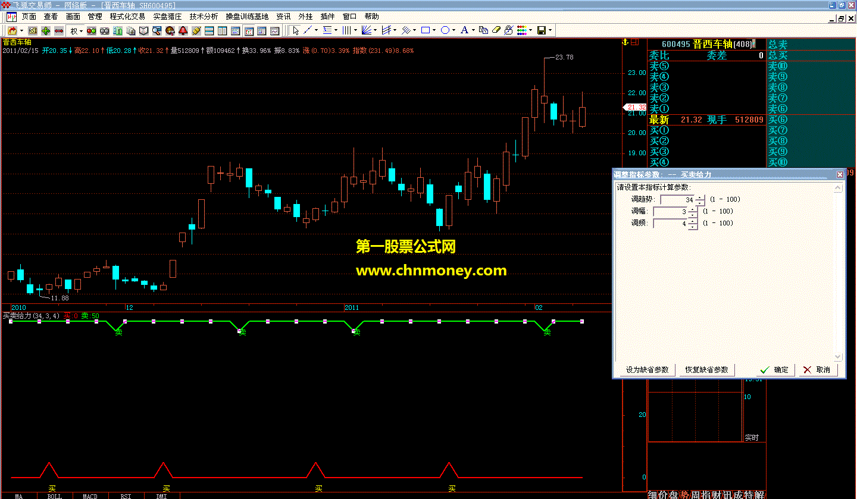
Task: Cancel the dialog with 取消 button
Action: 817,369
